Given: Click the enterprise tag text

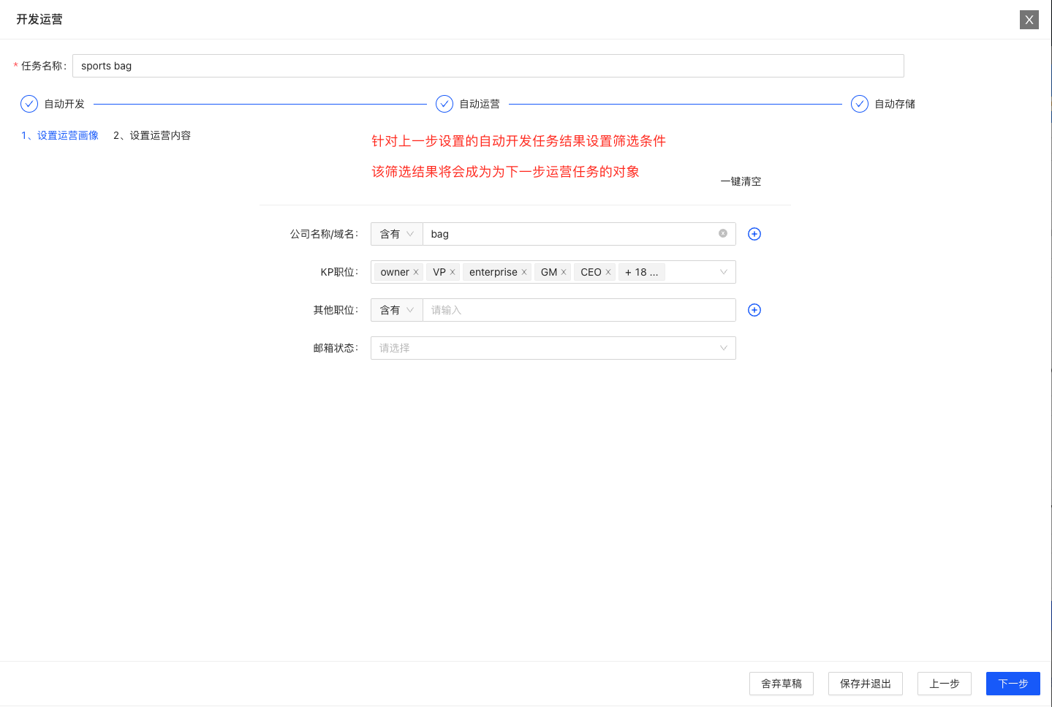Looking at the screenshot, I should tap(493, 272).
